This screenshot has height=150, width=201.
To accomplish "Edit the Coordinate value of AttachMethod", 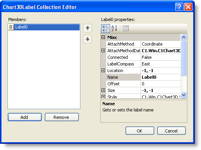I will [160, 44].
